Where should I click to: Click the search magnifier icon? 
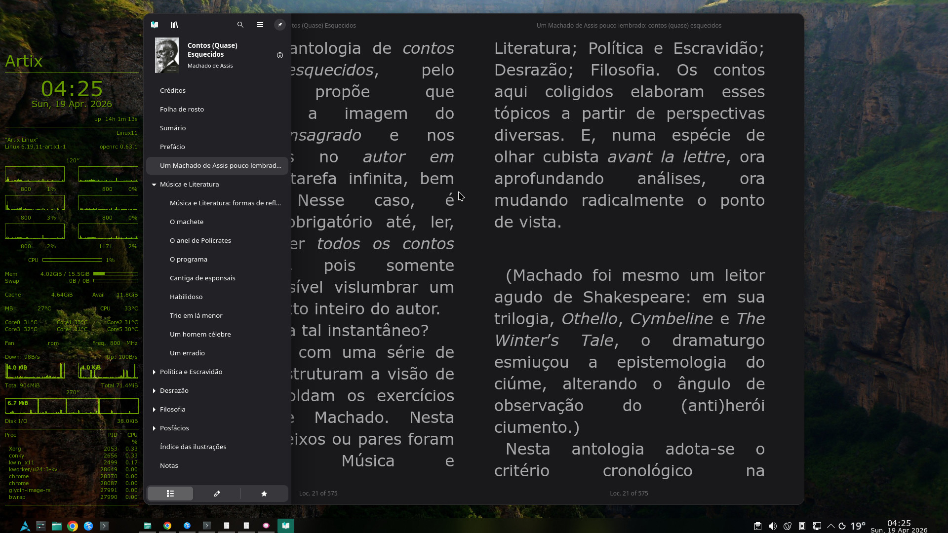click(x=240, y=25)
